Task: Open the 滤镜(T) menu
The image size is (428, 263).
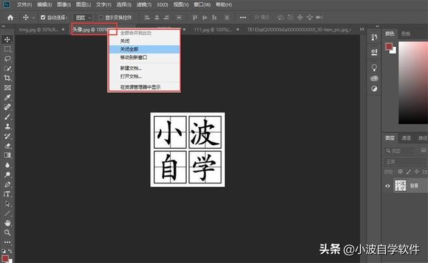Action: click(x=144, y=5)
